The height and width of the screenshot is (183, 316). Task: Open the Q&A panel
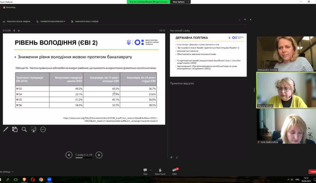[174, 171]
